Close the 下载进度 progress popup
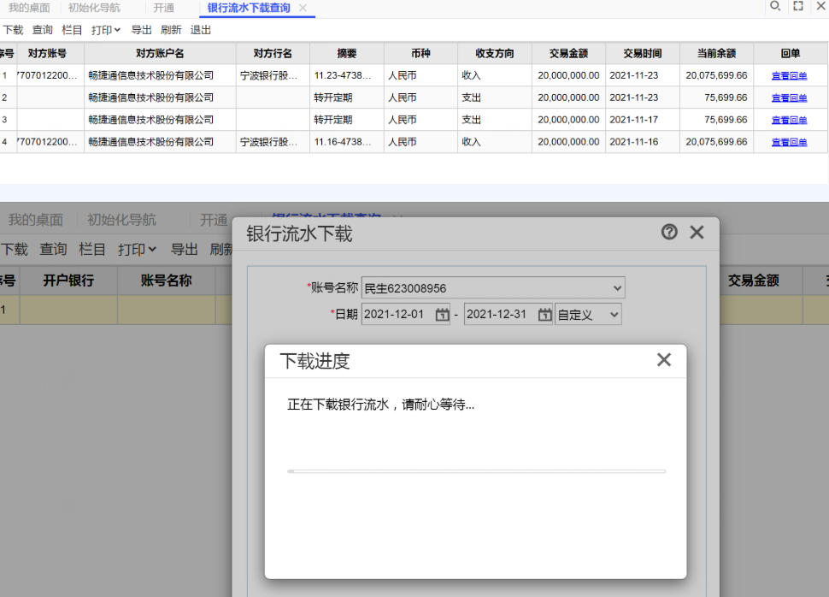The image size is (829, 597). click(663, 360)
